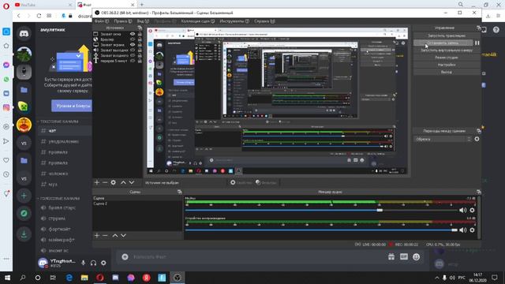This screenshot has width=505, height=284.
Task: Toggle visibility of audio output capture source
Action: (133, 50)
